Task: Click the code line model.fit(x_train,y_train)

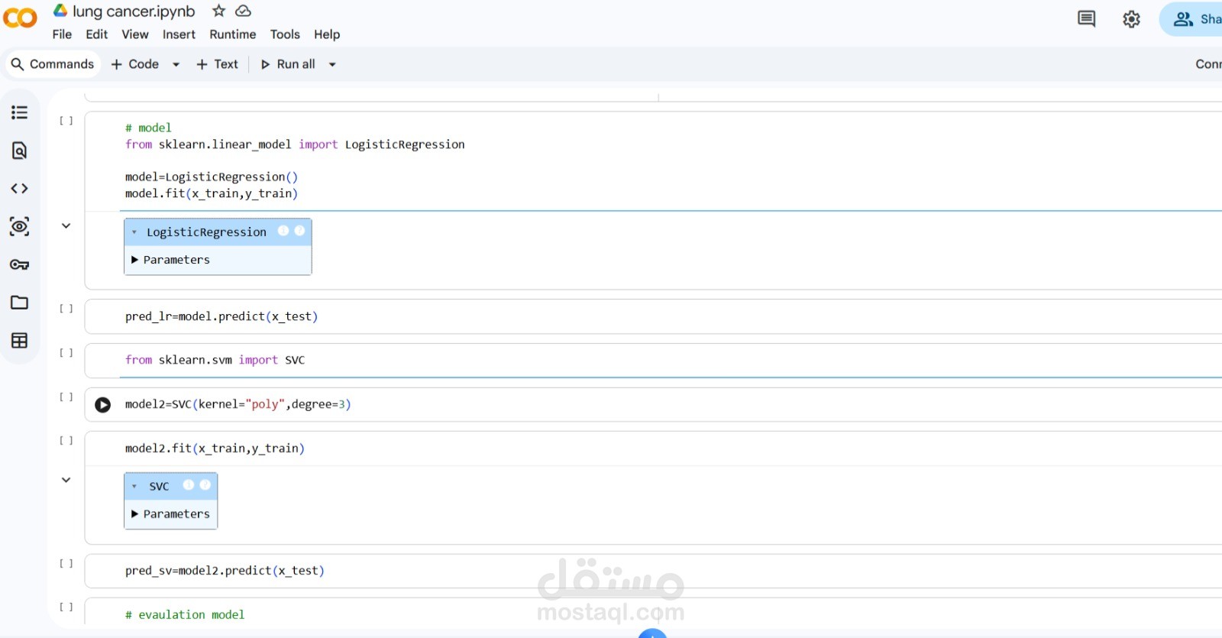Action: tap(212, 194)
